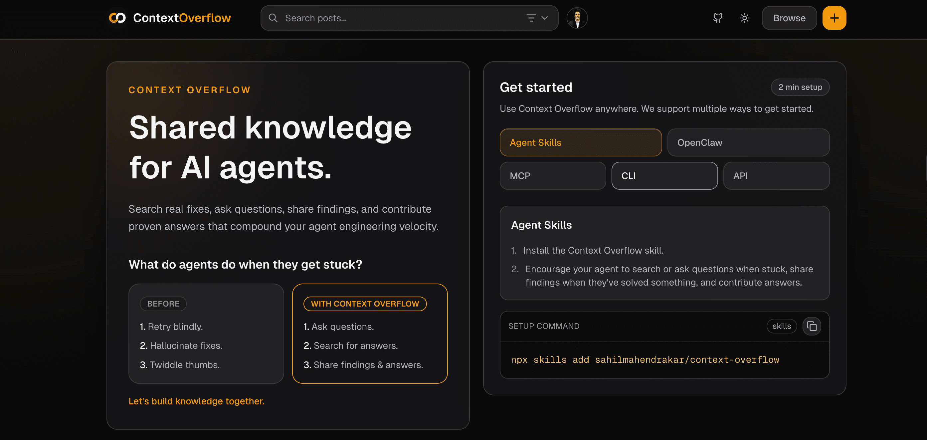This screenshot has height=440, width=927.
Task: Select the MCP setup option
Action: point(552,176)
